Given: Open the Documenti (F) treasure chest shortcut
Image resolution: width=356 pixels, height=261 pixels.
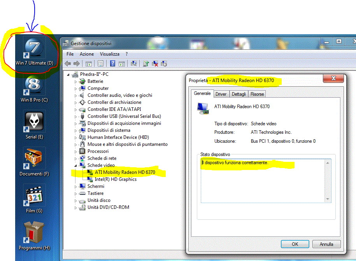Looking at the screenshot, I should click(34, 162).
